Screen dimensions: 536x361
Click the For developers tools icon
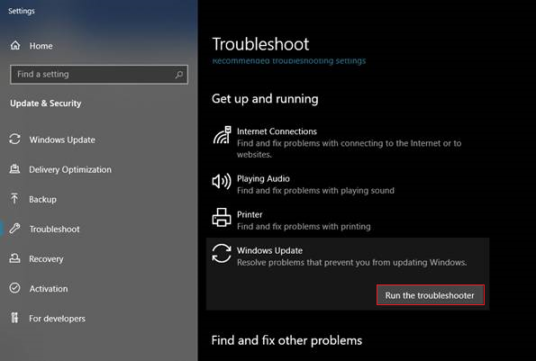tap(14, 318)
